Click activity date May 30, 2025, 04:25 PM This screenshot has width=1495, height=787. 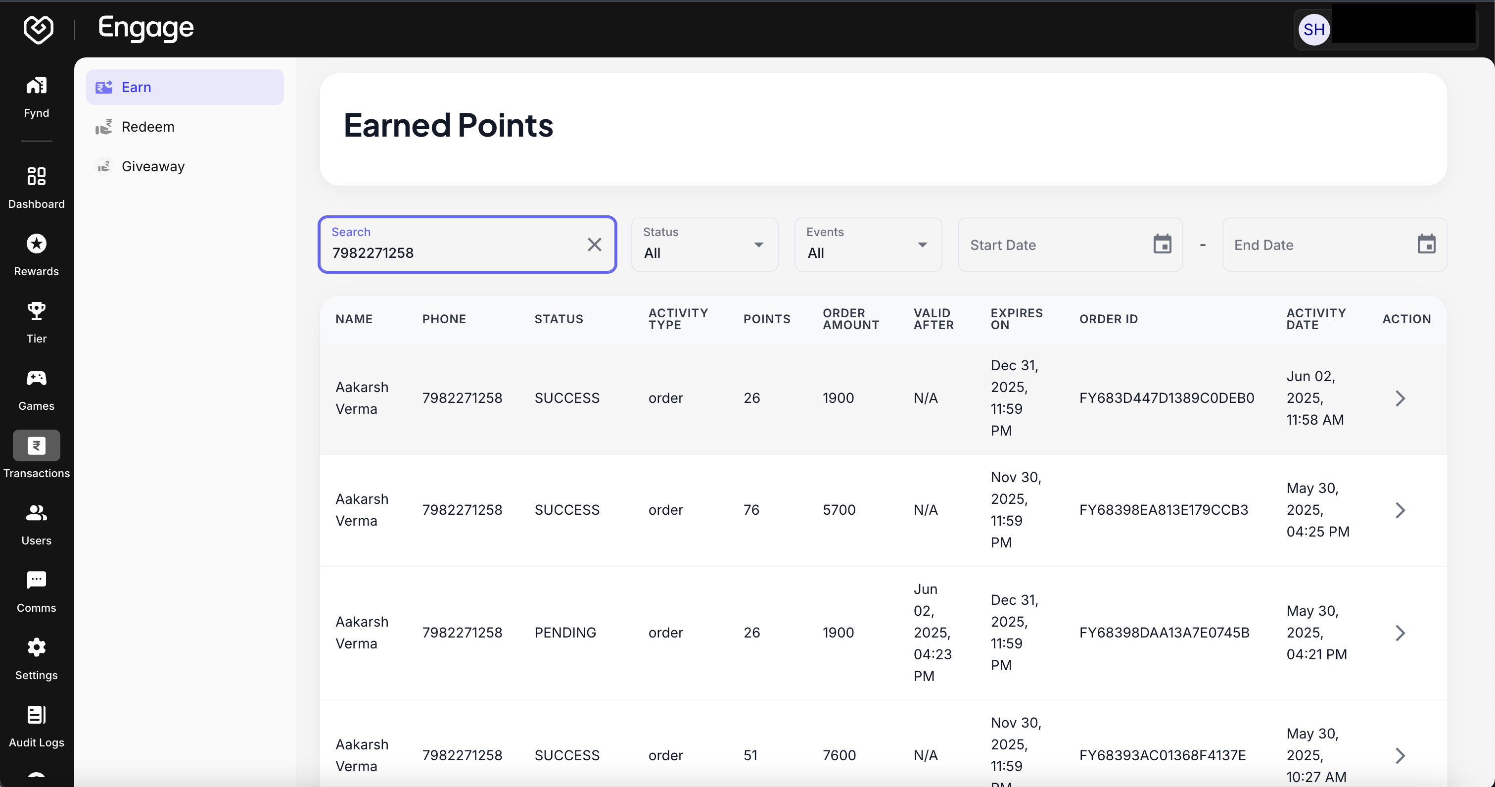[1317, 510]
